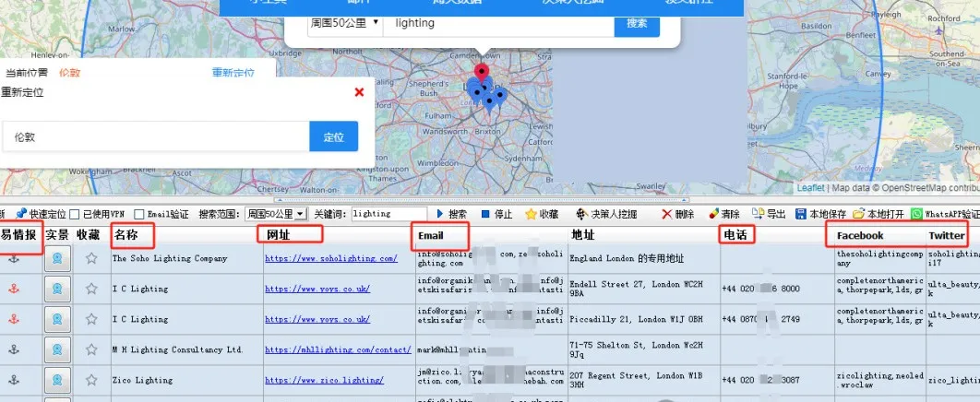Open street view for M H Lighting Consultancy

57,349
